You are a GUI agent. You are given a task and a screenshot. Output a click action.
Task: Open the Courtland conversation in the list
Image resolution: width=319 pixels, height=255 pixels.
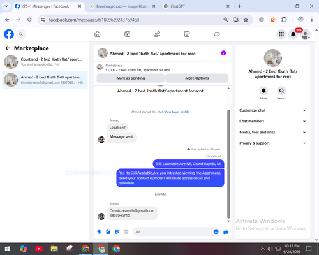point(45,62)
